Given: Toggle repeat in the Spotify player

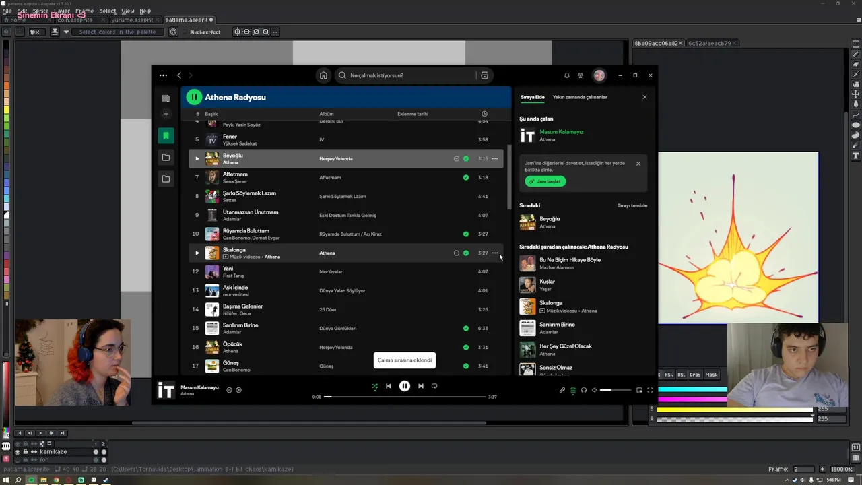Looking at the screenshot, I should click(434, 386).
